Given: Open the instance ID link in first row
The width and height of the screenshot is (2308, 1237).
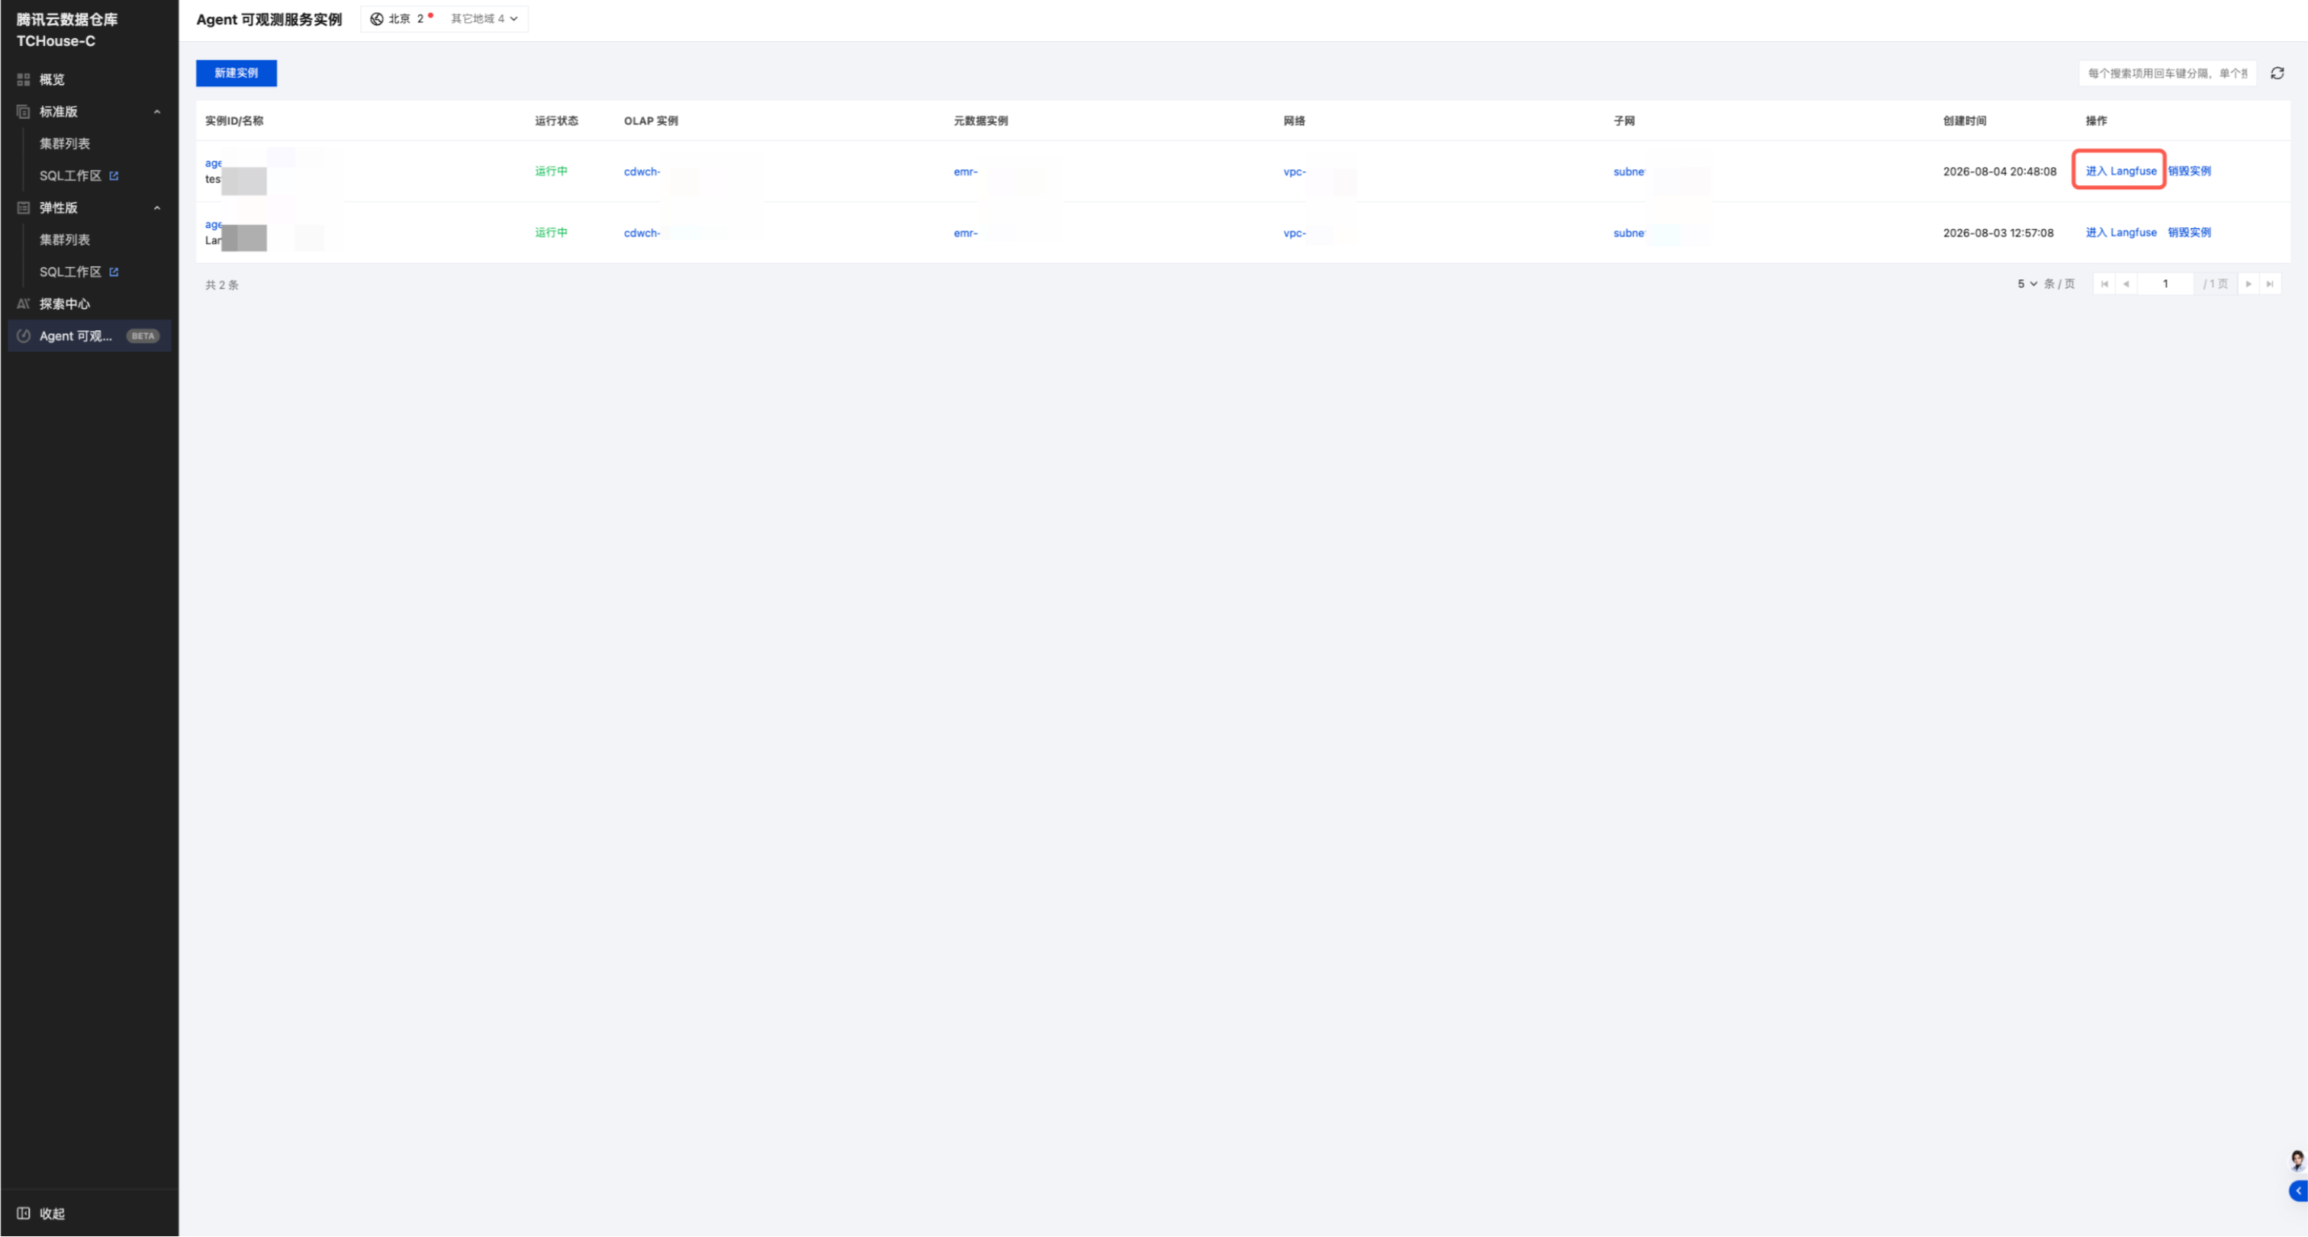Looking at the screenshot, I should pyautogui.click(x=213, y=163).
